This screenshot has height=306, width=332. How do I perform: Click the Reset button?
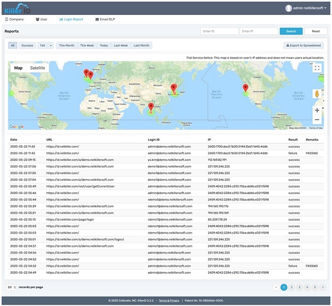pos(316,31)
